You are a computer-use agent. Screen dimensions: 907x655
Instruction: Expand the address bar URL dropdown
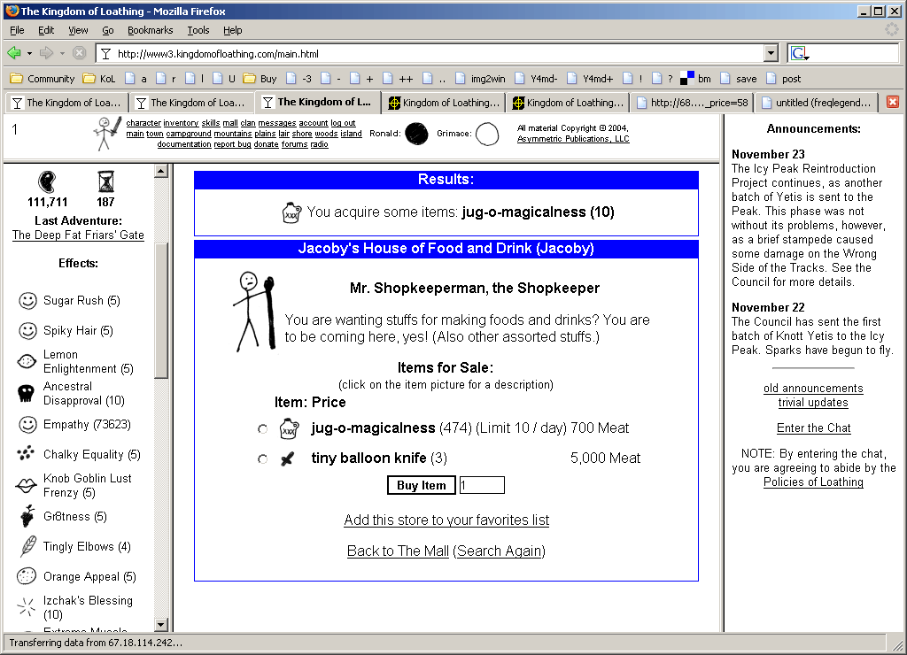pos(771,54)
